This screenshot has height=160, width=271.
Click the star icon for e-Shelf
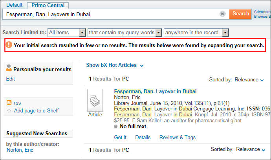tap(9, 111)
